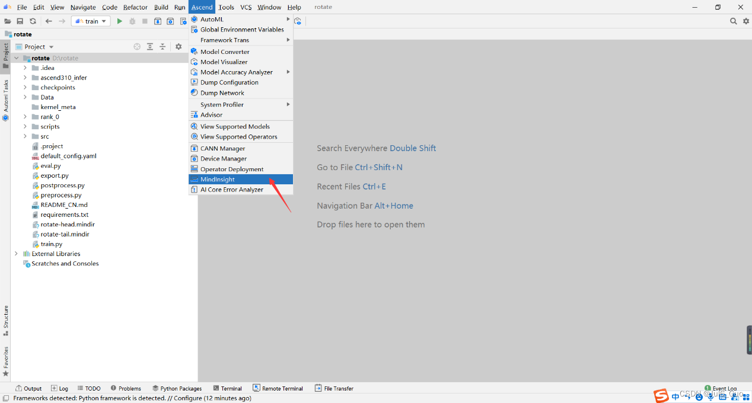Open Project panel options gear icon
752x403 pixels.
[179, 46]
